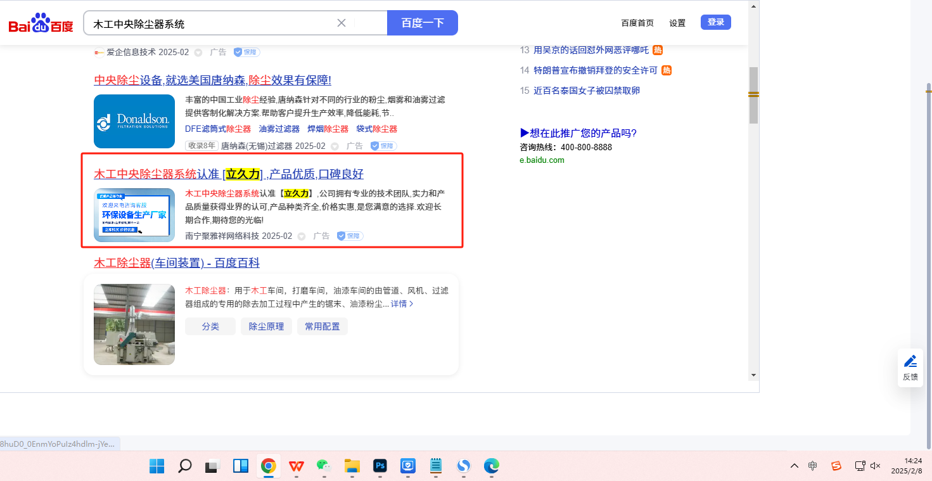Click the page's vertical scrollbar thumb

click(753, 95)
